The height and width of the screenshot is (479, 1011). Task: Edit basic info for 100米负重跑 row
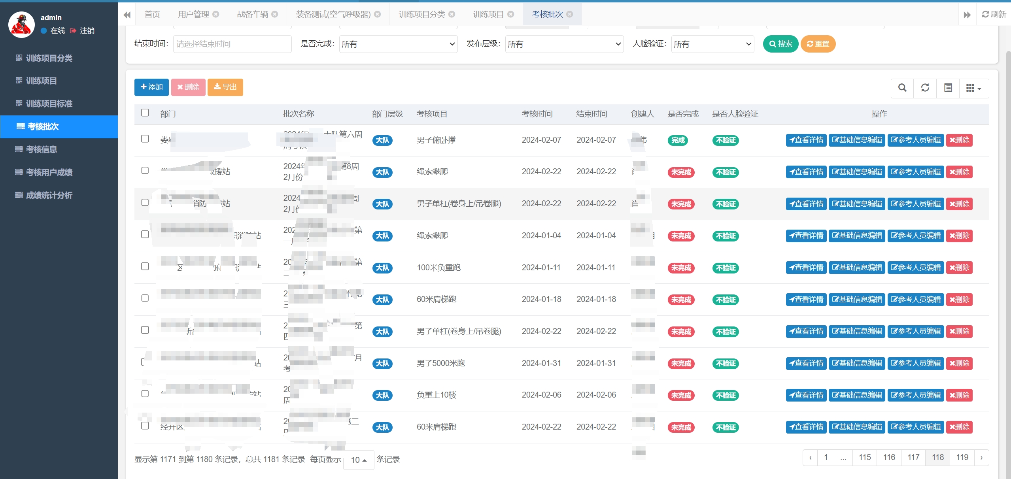coord(857,268)
